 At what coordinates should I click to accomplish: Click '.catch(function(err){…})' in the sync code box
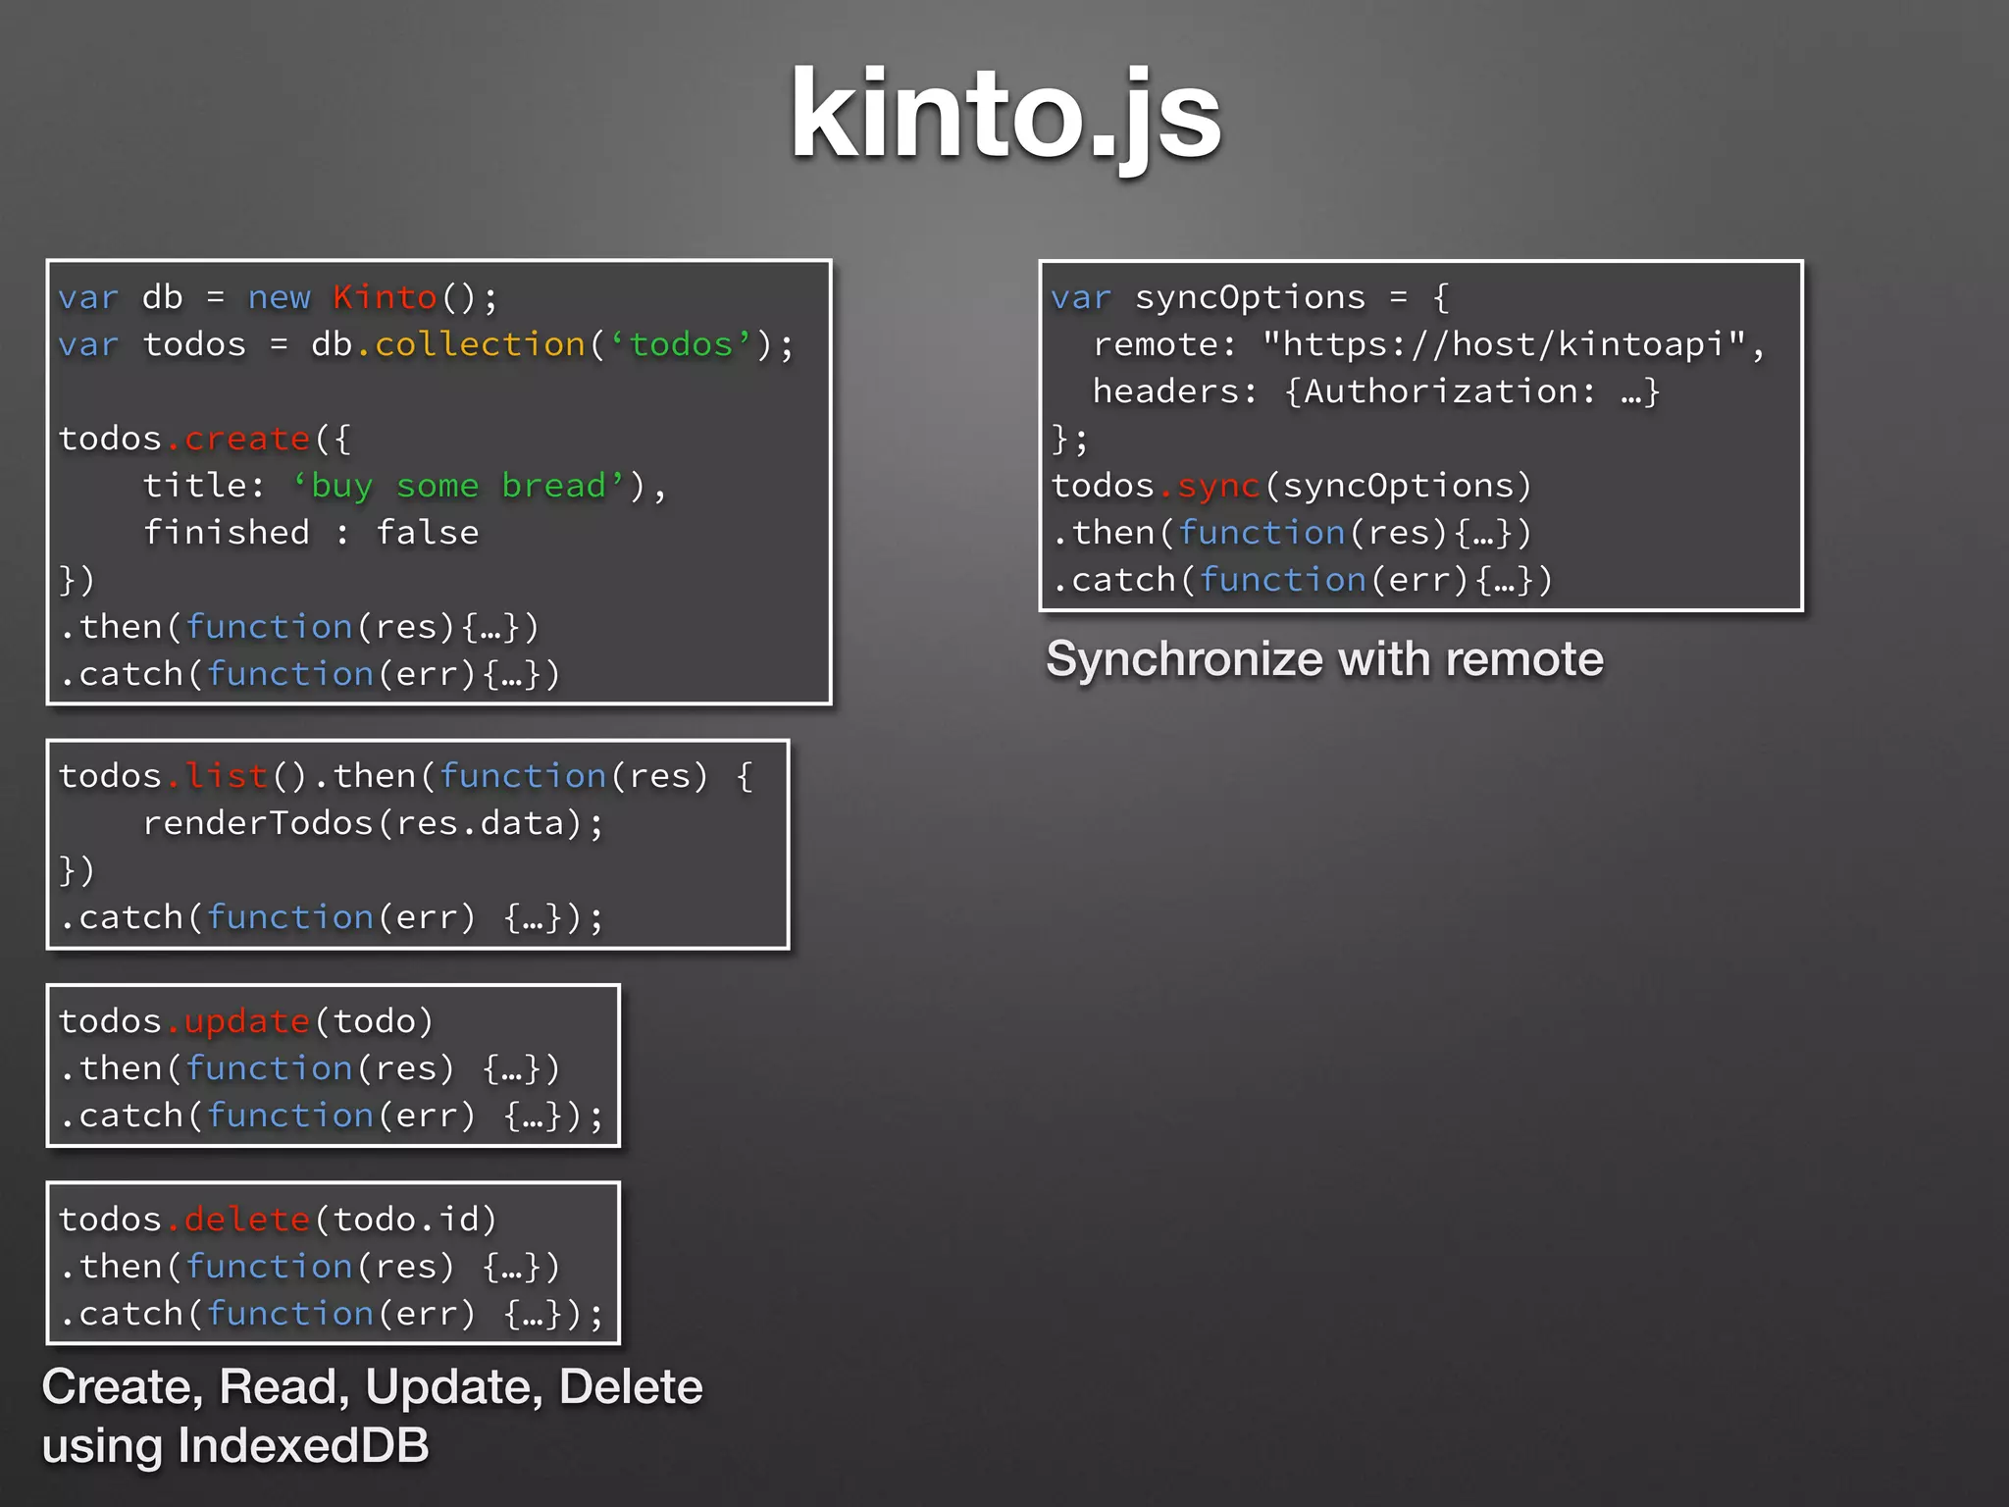pos(1303,580)
